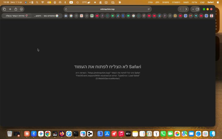Screen dimensions: 222x139
Task: Open the App Store from the Dock
Action: (x=107, y=134)
